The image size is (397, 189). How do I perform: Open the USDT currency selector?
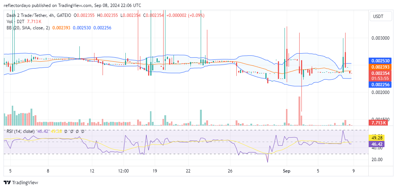(380, 17)
